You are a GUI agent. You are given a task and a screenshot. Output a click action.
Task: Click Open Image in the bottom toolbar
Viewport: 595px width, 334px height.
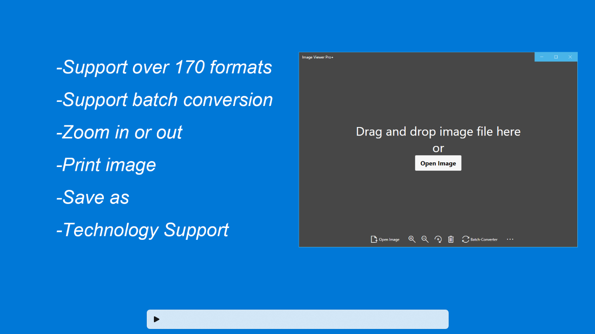tap(385, 239)
